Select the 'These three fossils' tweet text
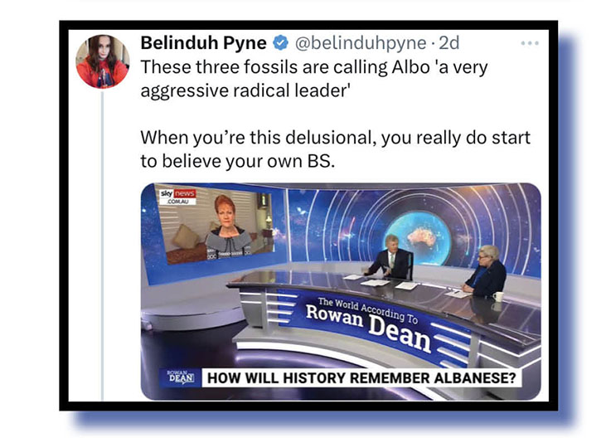The width and height of the screenshot is (611, 438). point(313,79)
